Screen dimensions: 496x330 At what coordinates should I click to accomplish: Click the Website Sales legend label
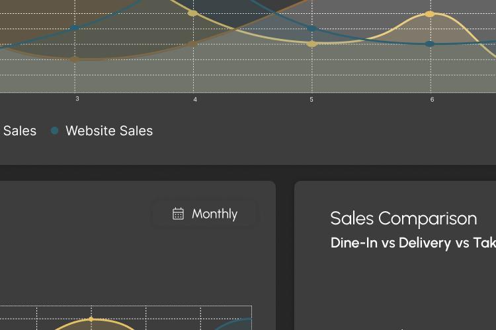click(x=109, y=131)
